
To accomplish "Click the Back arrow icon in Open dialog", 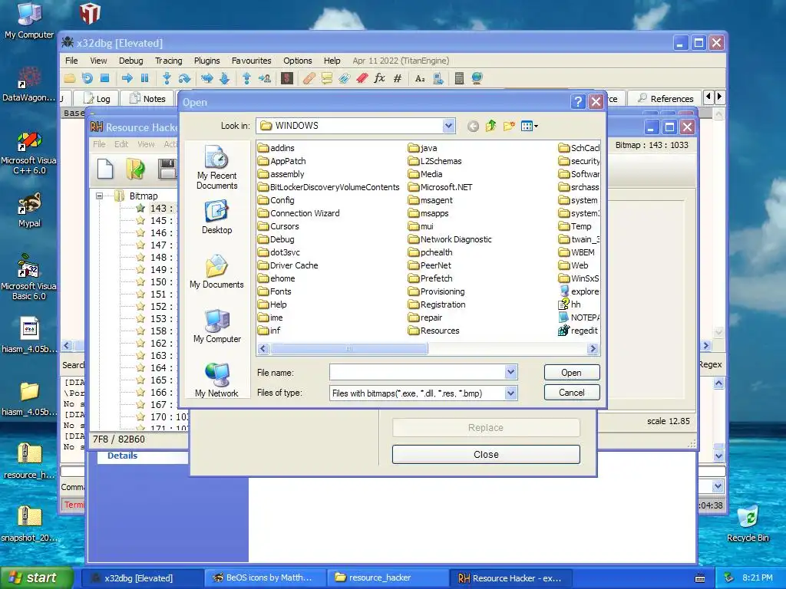I will click(x=473, y=127).
